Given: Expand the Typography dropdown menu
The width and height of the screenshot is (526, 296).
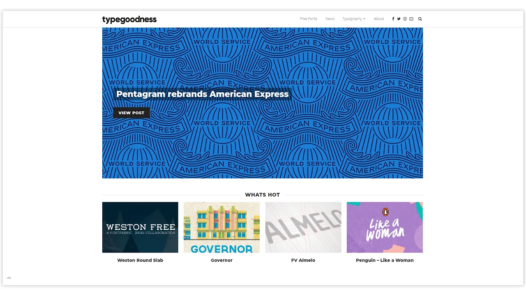Looking at the screenshot, I should click(x=354, y=19).
